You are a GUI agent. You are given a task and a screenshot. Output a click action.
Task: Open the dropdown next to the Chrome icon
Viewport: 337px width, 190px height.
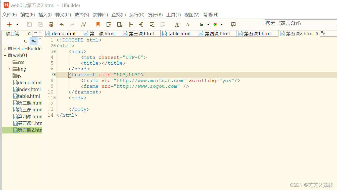tap(222, 24)
